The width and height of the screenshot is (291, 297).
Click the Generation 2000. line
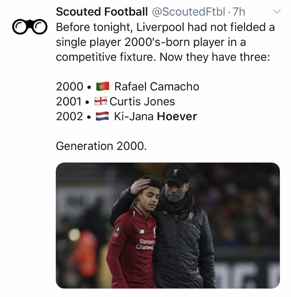point(101,146)
